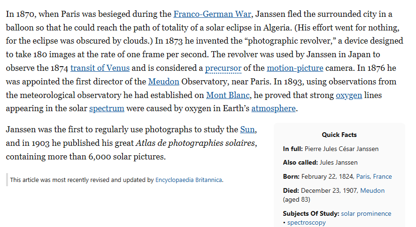Viewport: 416px width, 227px height.
Task: Click the article revision note bar
Action: point(115,180)
